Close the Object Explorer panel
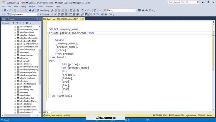The image size is (216, 122). tap(40, 19)
